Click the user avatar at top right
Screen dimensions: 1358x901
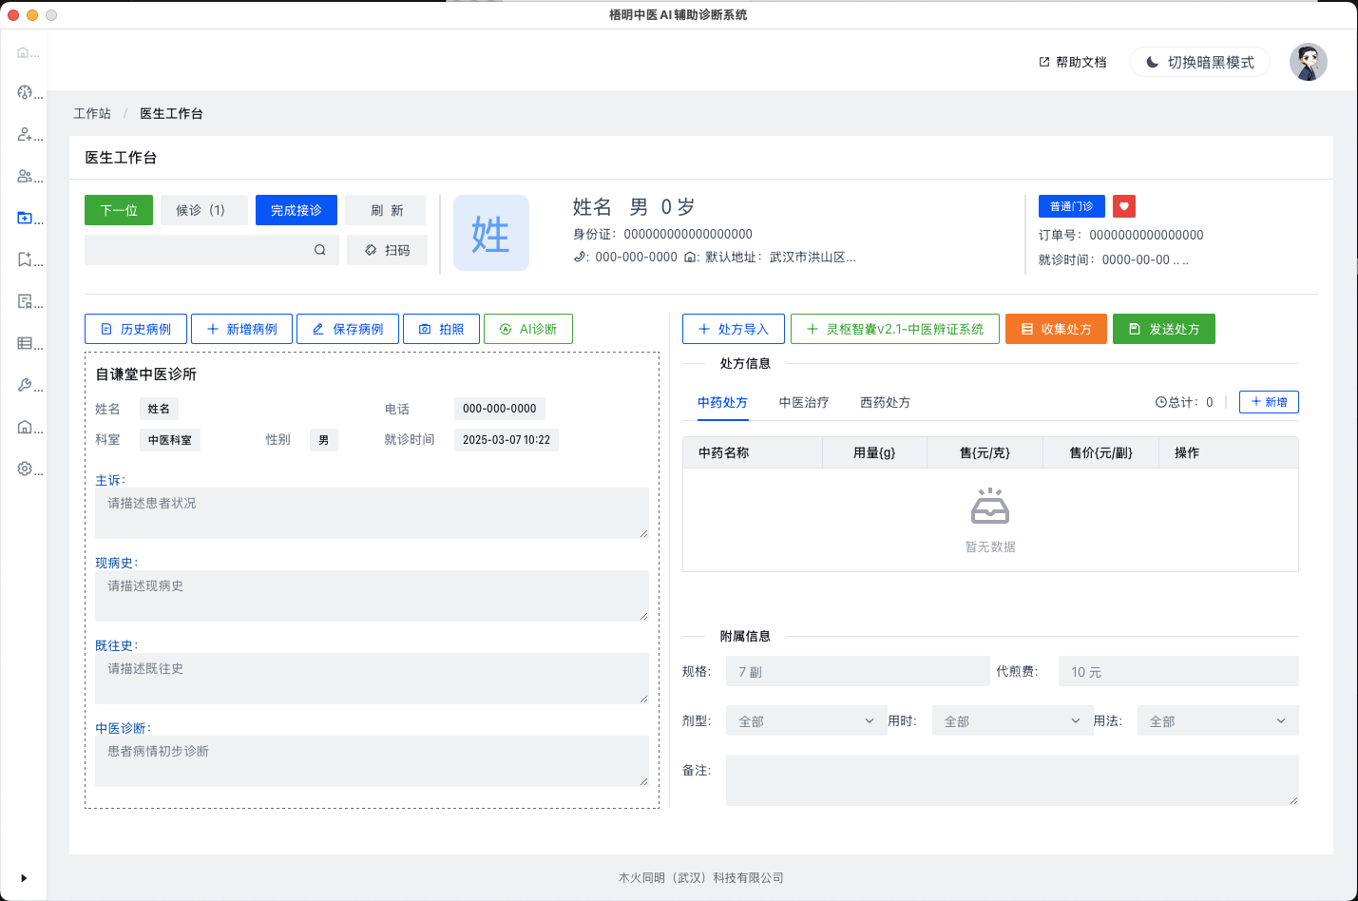tap(1308, 62)
